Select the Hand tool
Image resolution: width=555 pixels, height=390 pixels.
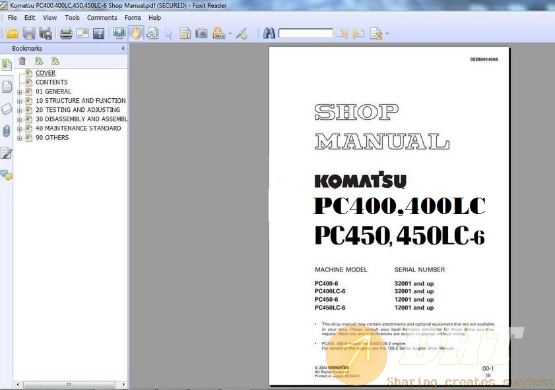pos(136,34)
